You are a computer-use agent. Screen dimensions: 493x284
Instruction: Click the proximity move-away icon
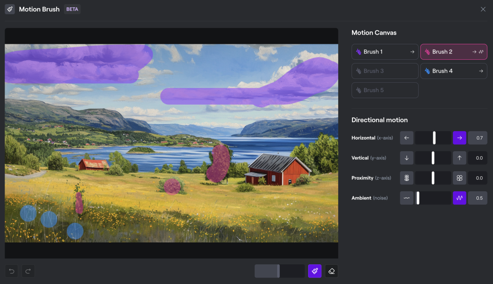(x=407, y=178)
